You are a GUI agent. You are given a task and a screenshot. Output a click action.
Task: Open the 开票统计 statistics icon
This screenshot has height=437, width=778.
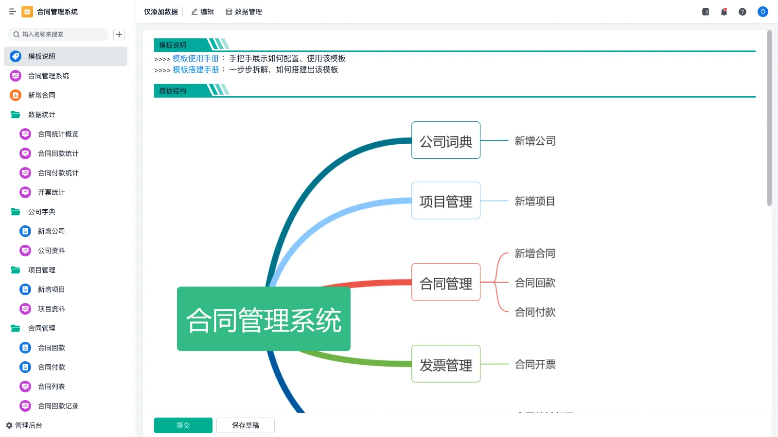pyautogui.click(x=25, y=192)
